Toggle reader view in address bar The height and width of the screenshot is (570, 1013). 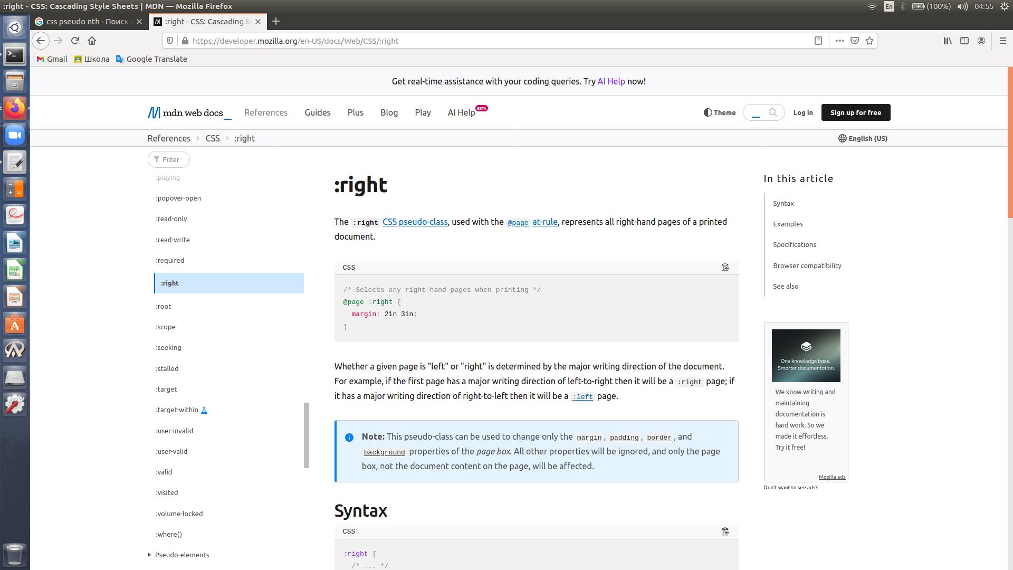[x=818, y=41]
